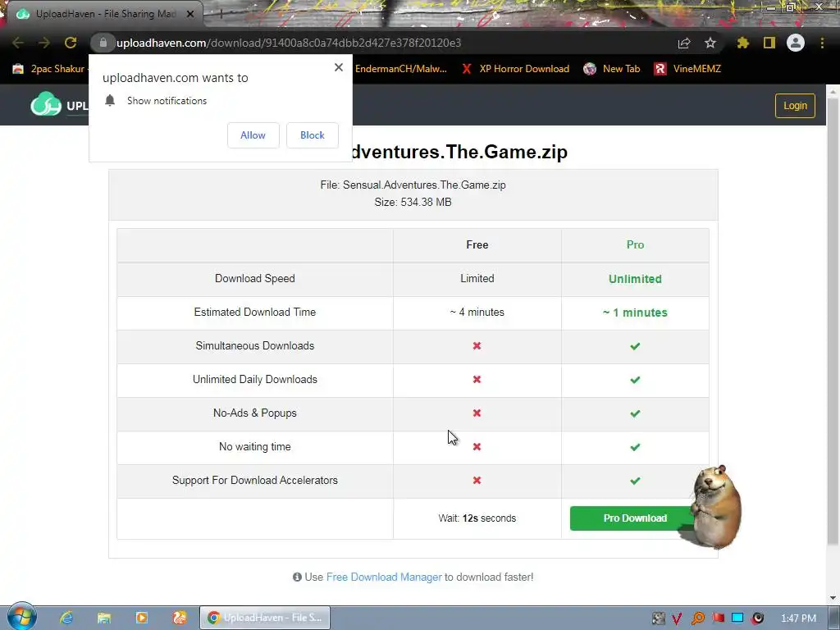This screenshot has width=840, height=630.
Task: Click green check in No waiting time row
Action: [636, 447]
